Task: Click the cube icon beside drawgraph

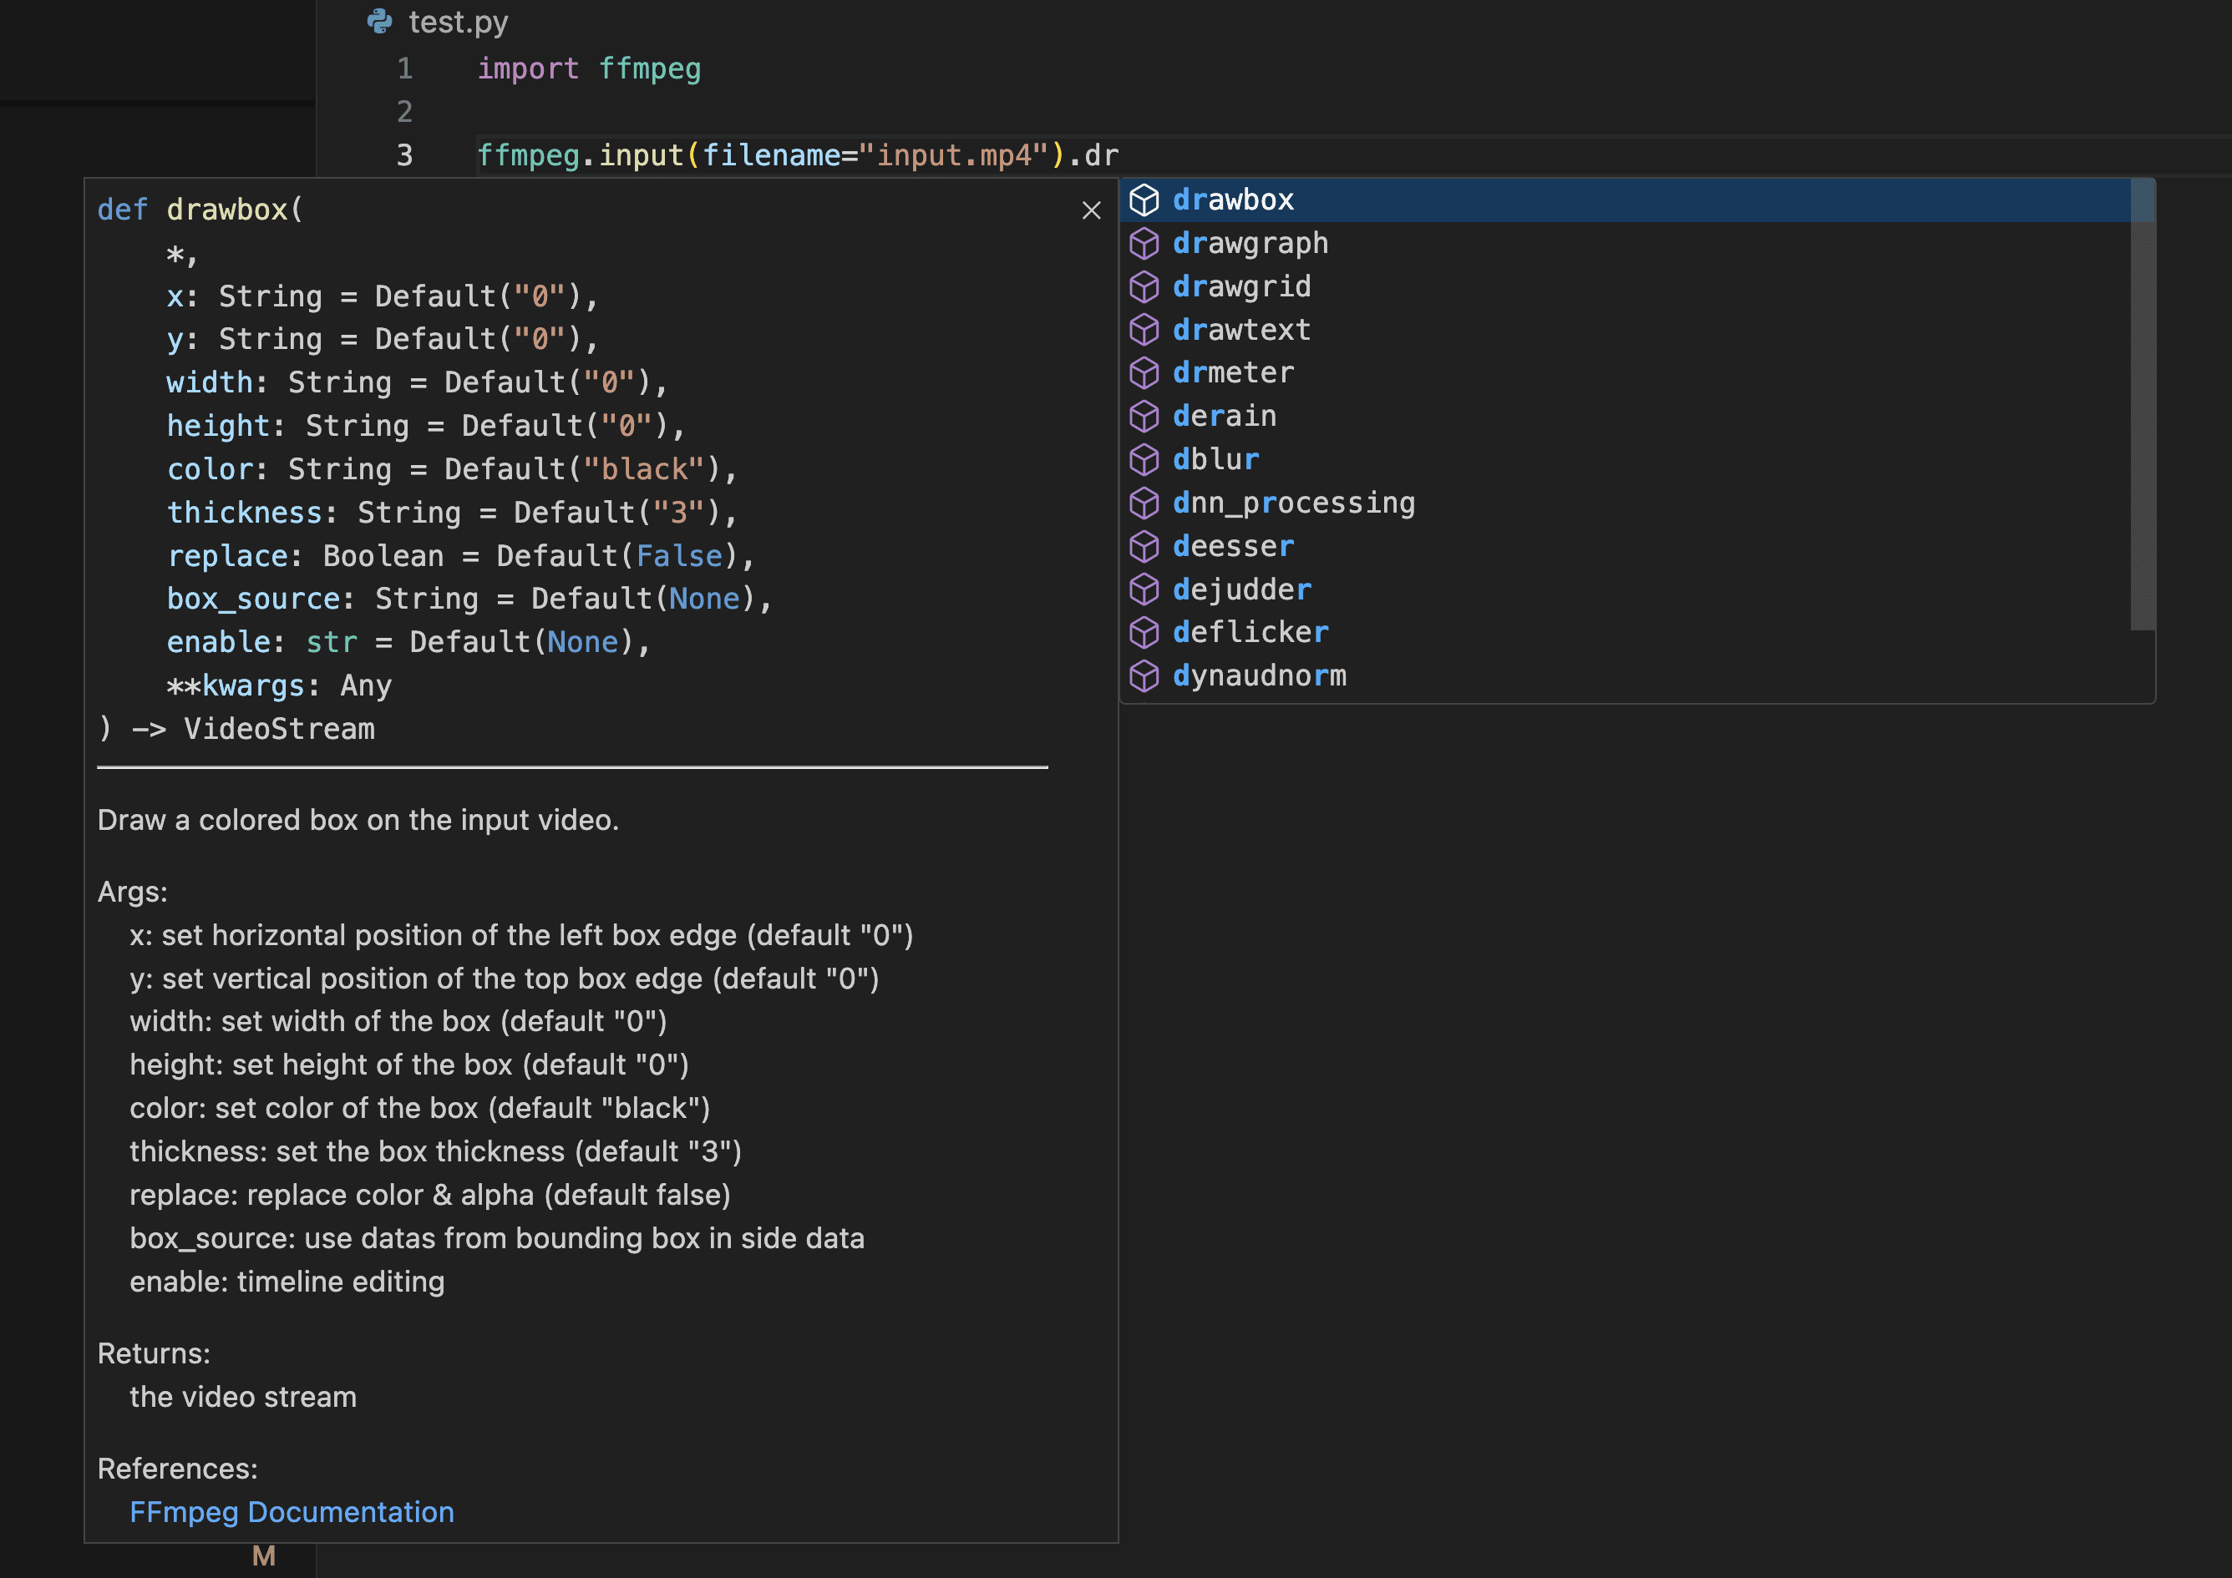Action: [x=1145, y=243]
